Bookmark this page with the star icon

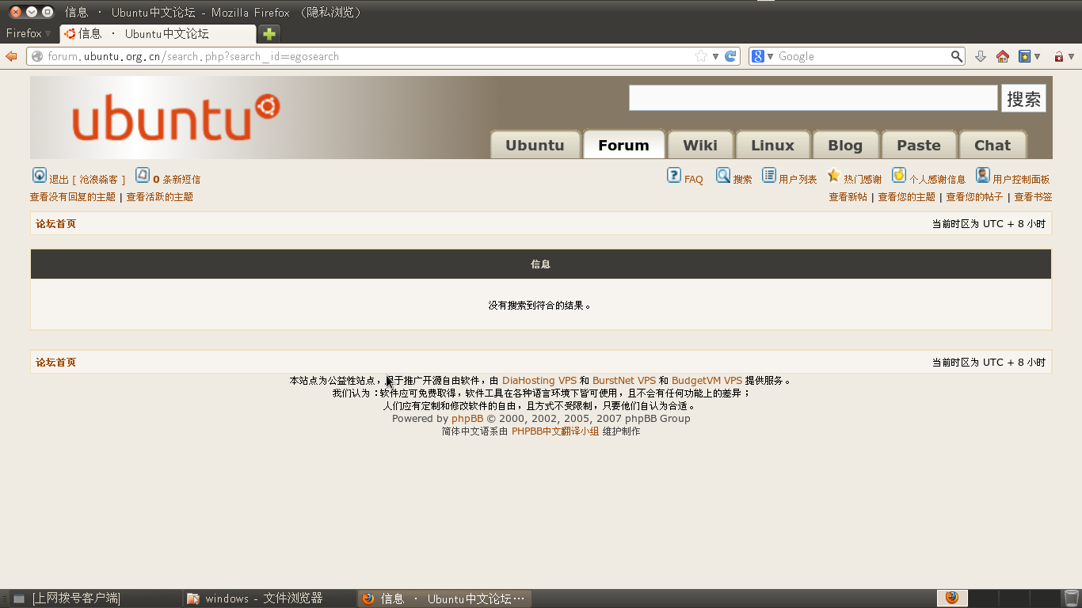point(700,56)
